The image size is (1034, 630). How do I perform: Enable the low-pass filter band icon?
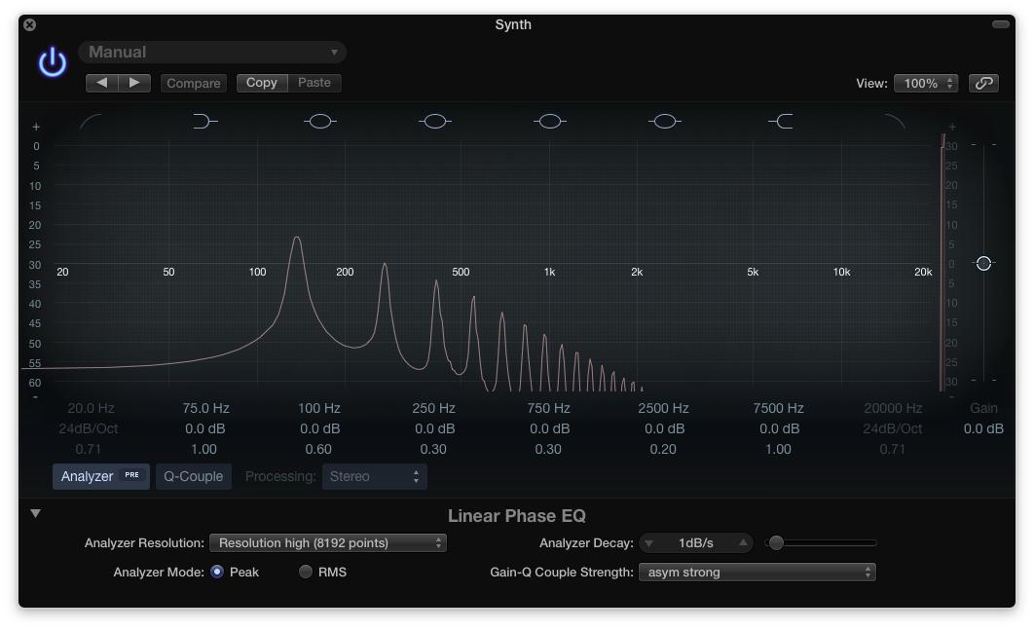coord(894,122)
